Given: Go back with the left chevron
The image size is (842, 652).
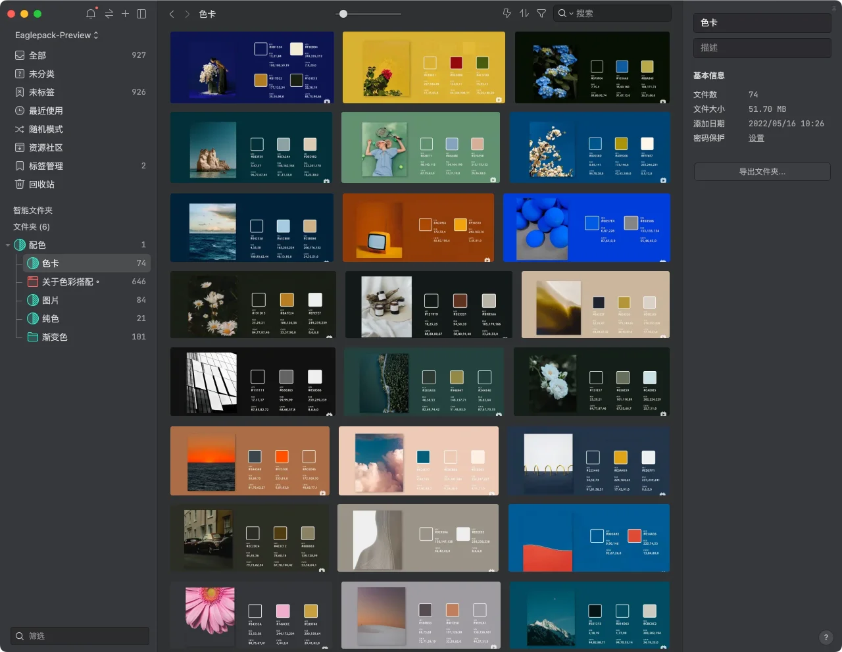Looking at the screenshot, I should click(172, 14).
